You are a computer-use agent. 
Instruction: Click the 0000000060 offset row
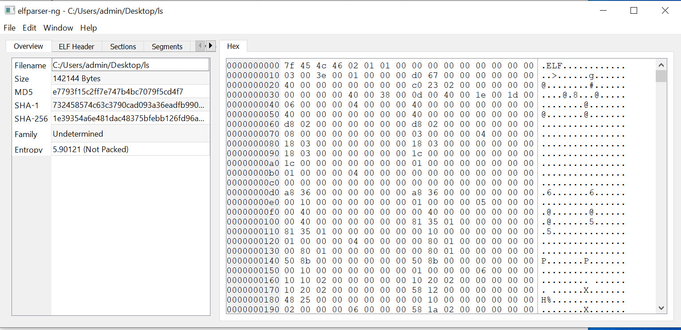point(253,124)
